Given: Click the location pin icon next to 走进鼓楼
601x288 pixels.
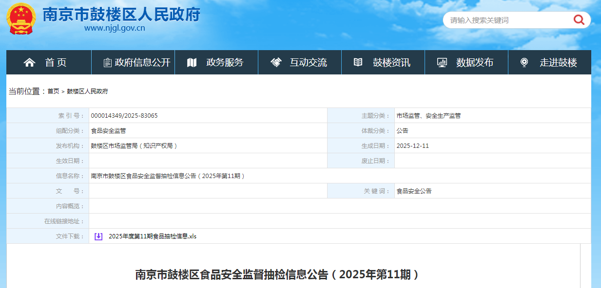Looking at the screenshot, I should click(524, 62).
